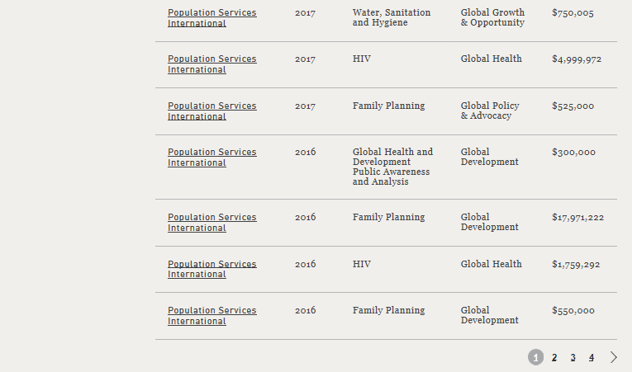Click Global Health in the $1,759,292 row
The height and width of the screenshot is (372, 632).
click(492, 264)
